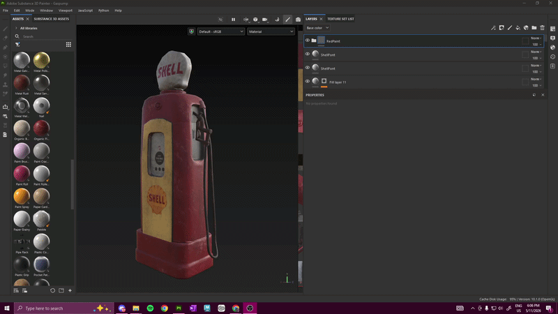This screenshot has width=558, height=314.
Task: Toggle visibility of second ShellFont layer
Action: [x=308, y=68]
